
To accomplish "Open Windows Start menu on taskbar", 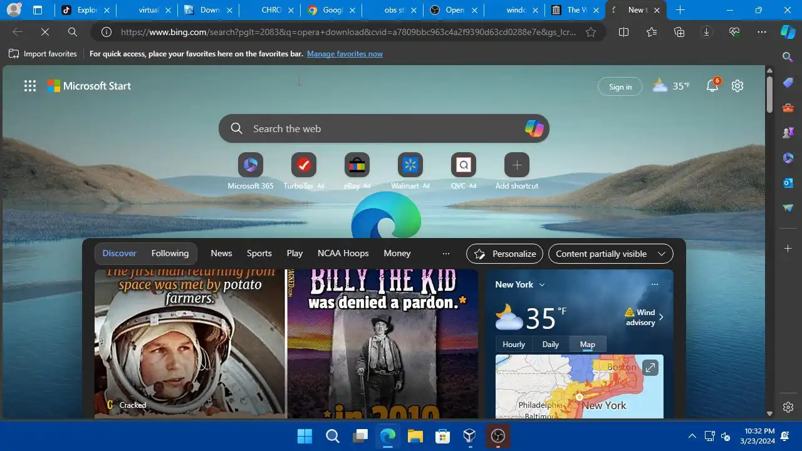I will (305, 436).
